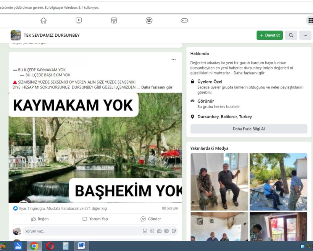The image size is (313, 251).
Task: Search within the group using the magnifier button
Action: click(x=291, y=35)
